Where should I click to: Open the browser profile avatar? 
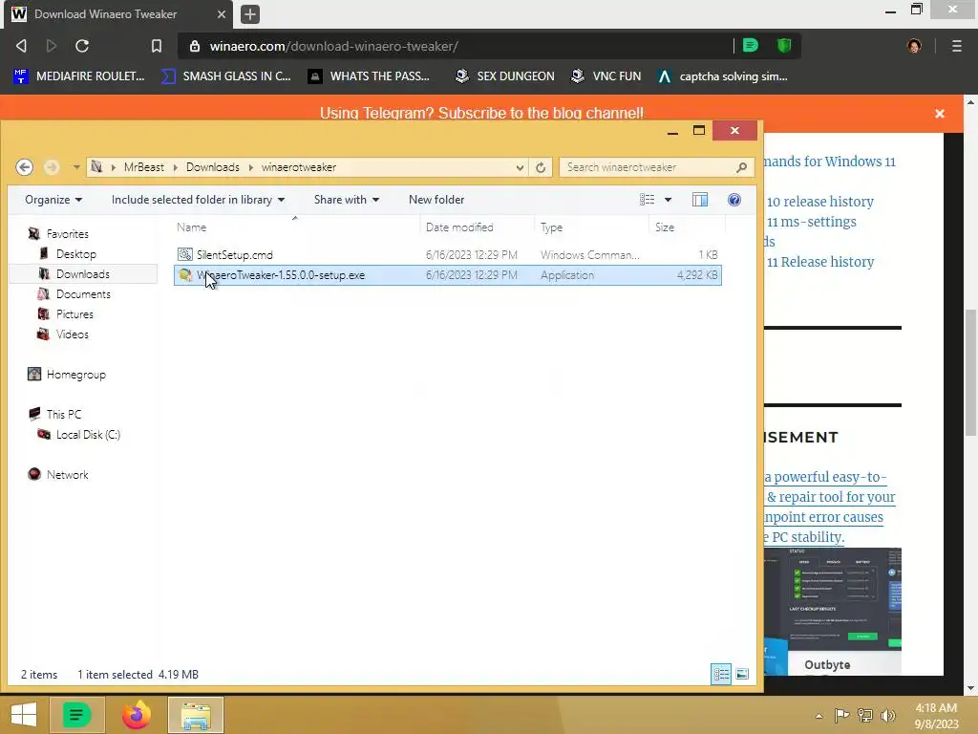click(x=914, y=46)
